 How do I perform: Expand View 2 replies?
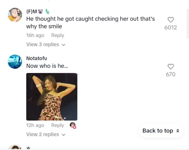(45, 134)
